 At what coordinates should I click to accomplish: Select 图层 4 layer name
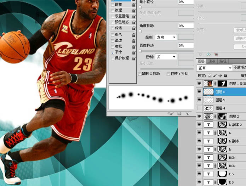(220, 108)
